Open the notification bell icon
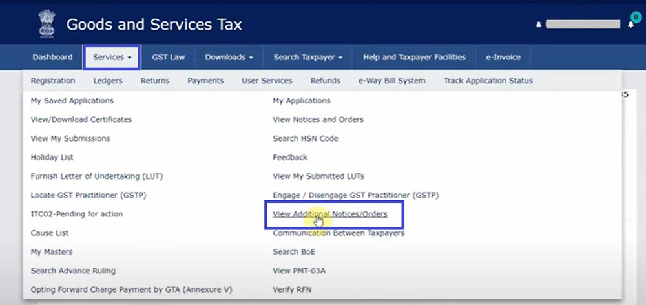Screen dimensions: 646x305 [630, 25]
